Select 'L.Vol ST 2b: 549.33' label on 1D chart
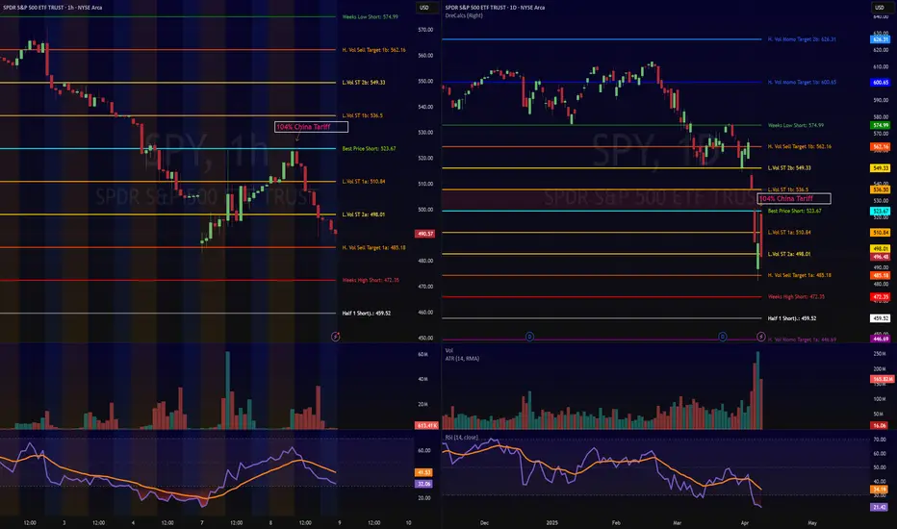 [x=789, y=168]
